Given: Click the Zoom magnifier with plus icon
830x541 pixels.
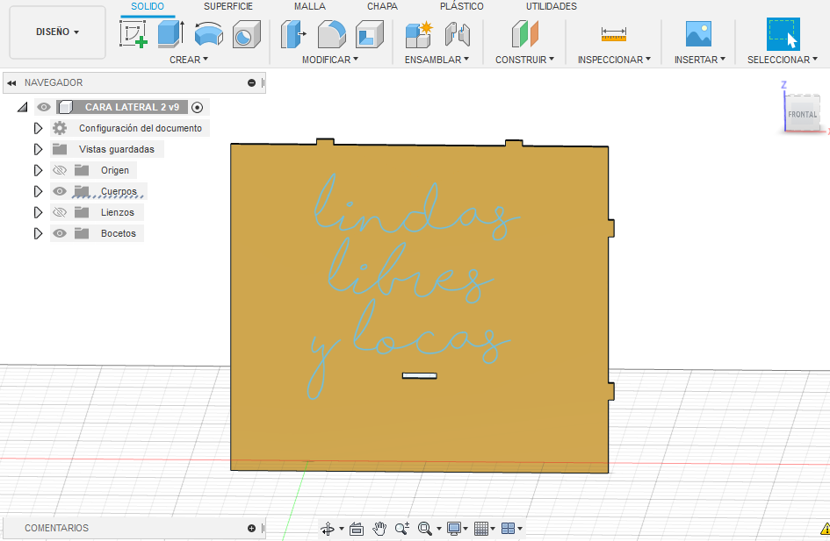Looking at the screenshot, I should [402, 529].
